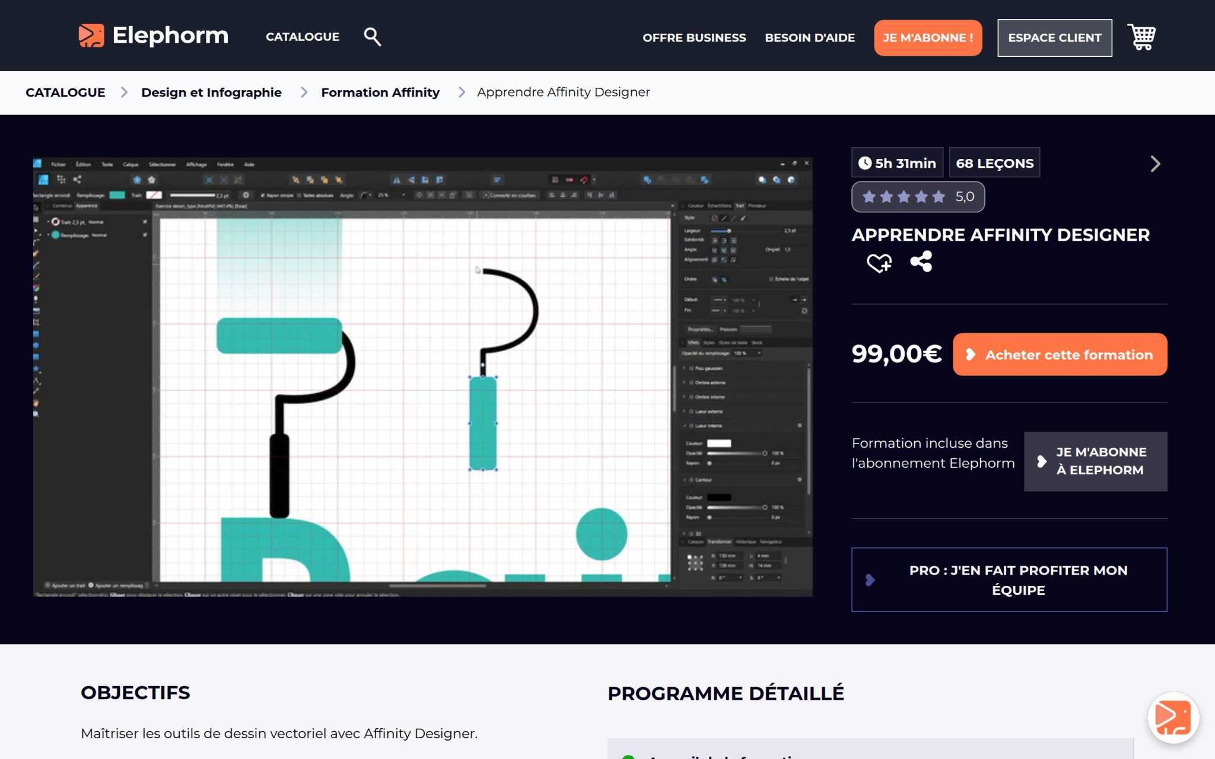Click the Elephorm logo in the header
The width and height of the screenshot is (1215, 759).
[153, 36]
